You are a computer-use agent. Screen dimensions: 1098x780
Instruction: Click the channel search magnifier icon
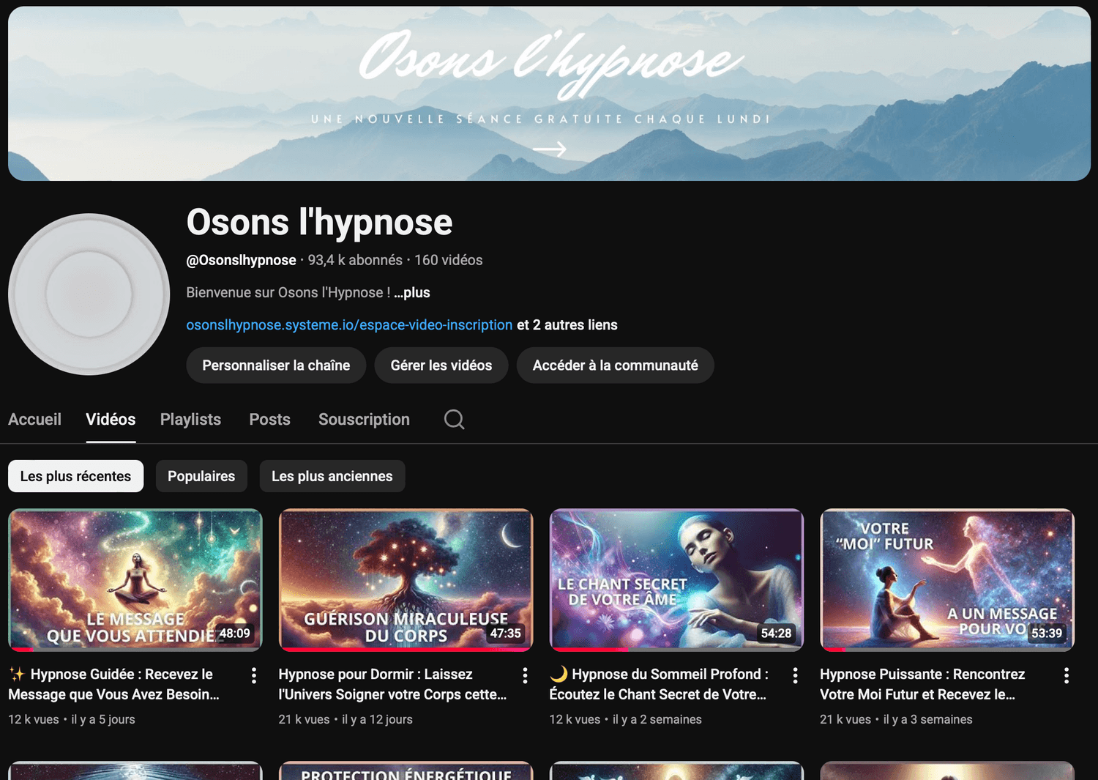pos(454,420)
